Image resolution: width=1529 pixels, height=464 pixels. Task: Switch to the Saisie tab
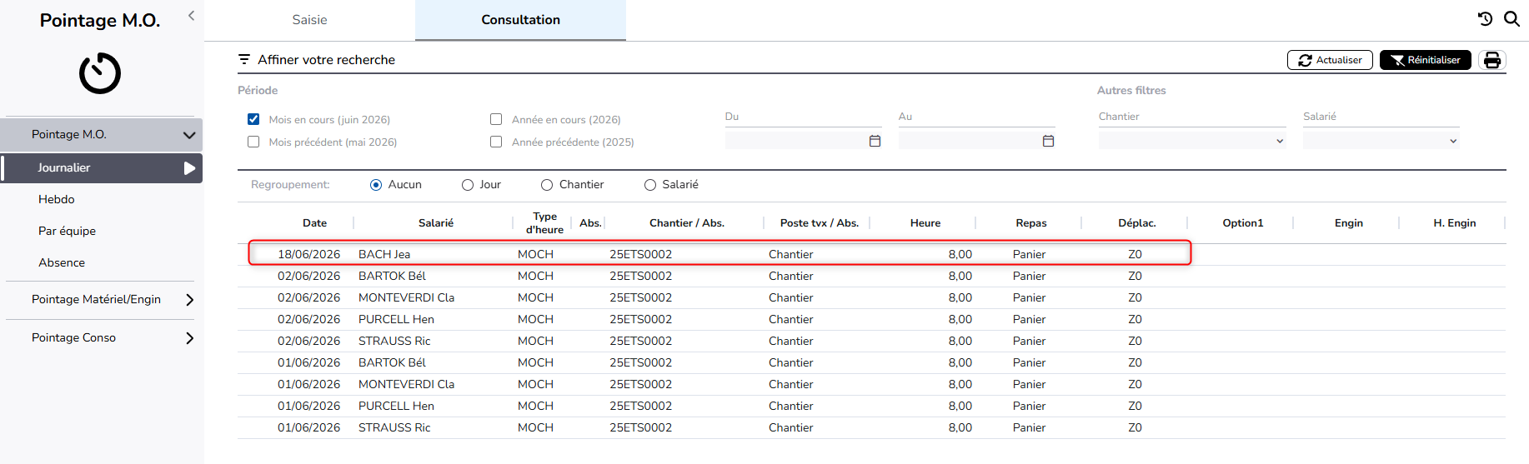pyautogui.click(x=309, y=20)
